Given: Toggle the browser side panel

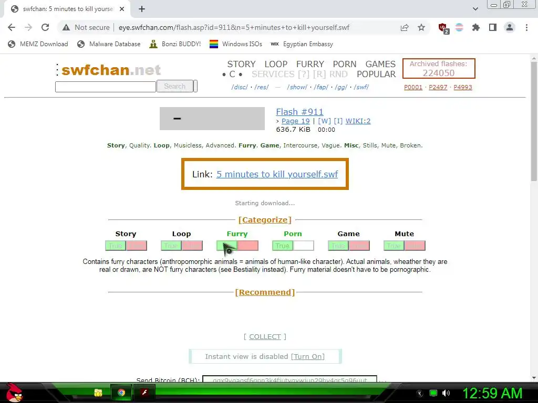Looking at the screenshot, I should (x=493, y=27).
